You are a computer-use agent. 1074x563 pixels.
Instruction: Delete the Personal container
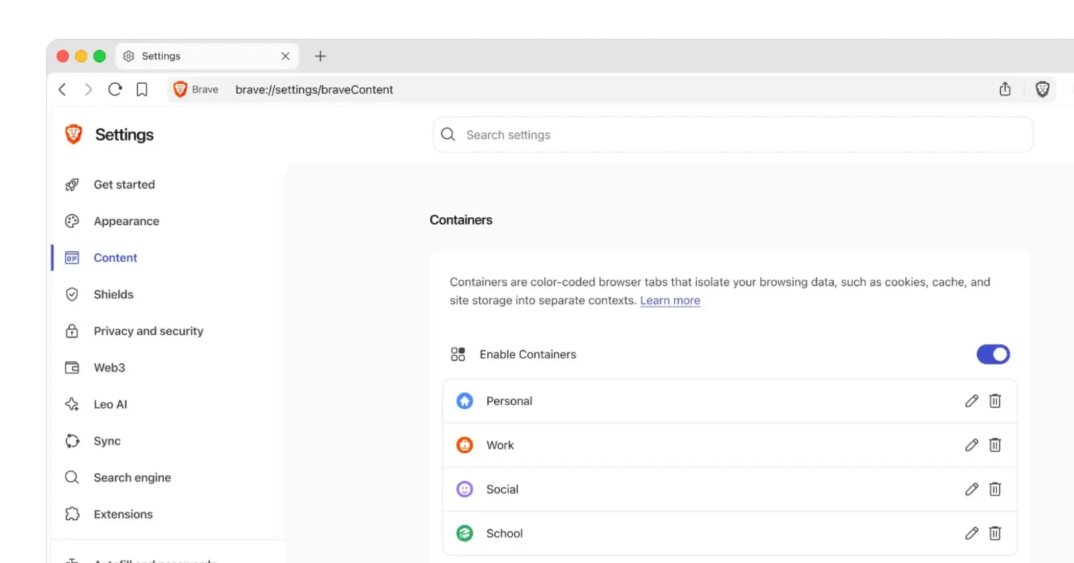(x=995, y=401)
